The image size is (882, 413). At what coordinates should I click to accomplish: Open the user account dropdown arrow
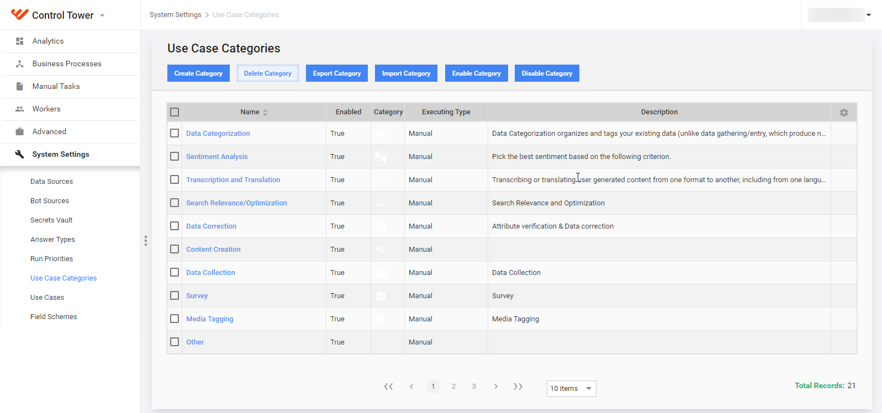[x=869, y=15]
